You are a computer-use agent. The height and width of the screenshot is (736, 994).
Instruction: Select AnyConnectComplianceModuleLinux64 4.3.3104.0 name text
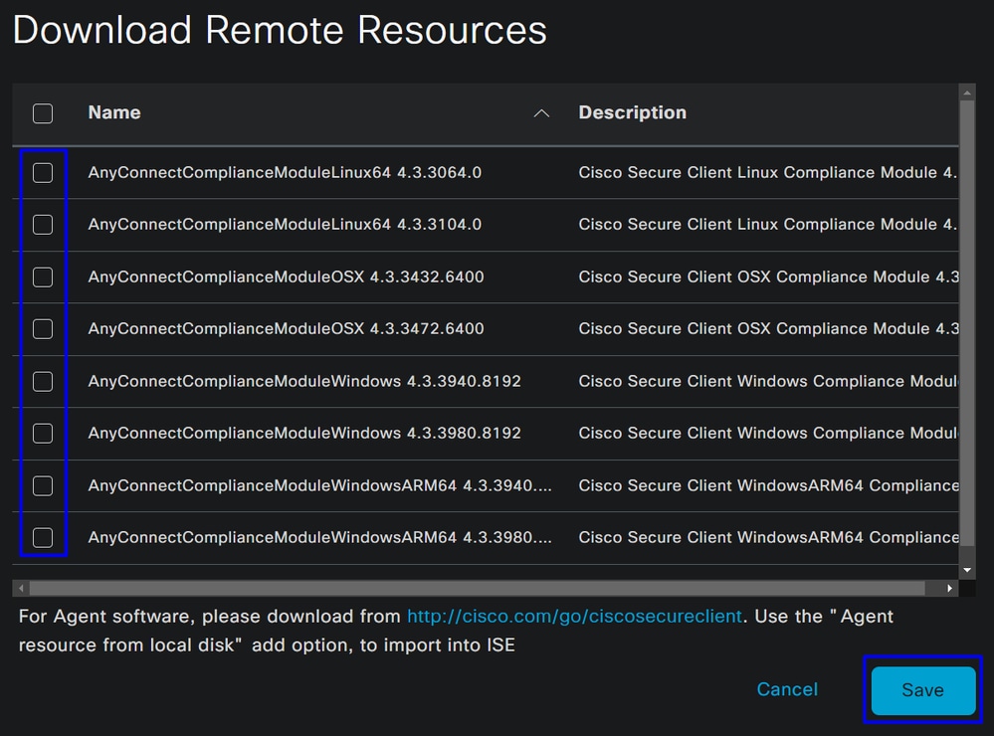click(285, 225)
